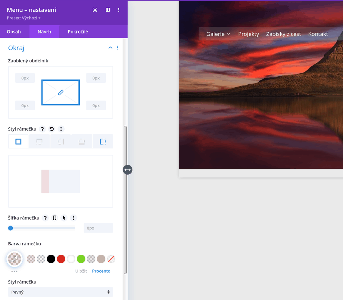
Task: Select the top border style
Action: click(x=40, y=141)
